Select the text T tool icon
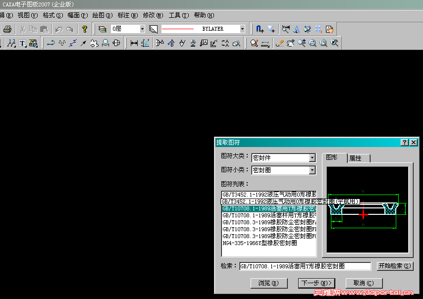Screen dimensions: 423x299 tap(22, 43)
